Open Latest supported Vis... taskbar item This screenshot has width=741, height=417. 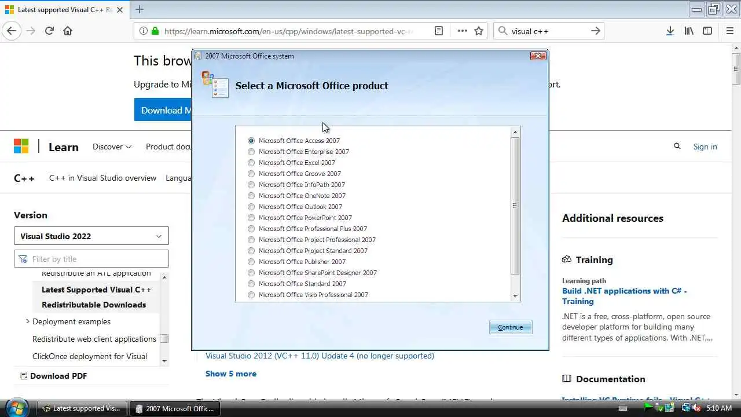tap(82, 408)
